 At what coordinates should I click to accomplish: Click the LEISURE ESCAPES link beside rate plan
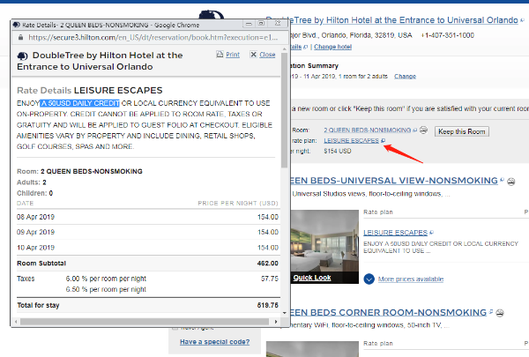[x=351, y=140]
